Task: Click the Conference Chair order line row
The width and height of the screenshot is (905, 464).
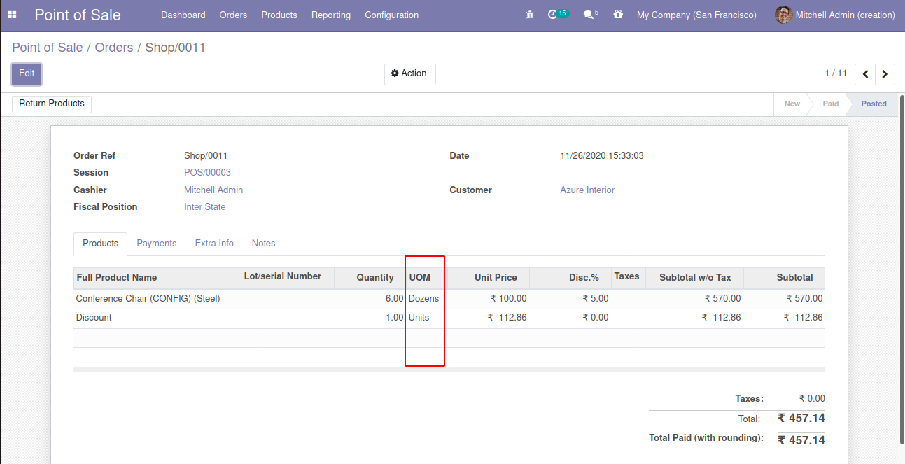Action: (148, 299)
